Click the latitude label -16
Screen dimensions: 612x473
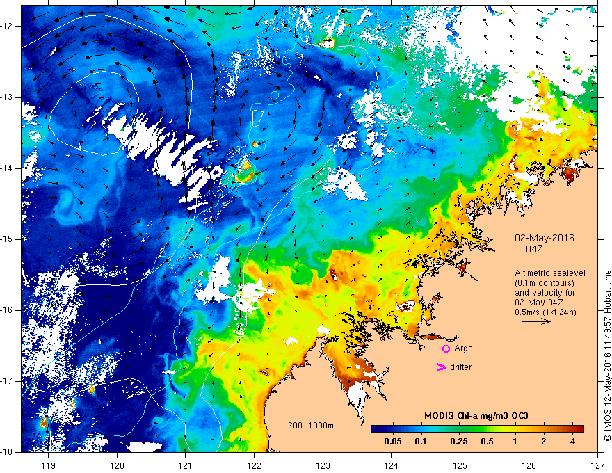tap(7, 311)
